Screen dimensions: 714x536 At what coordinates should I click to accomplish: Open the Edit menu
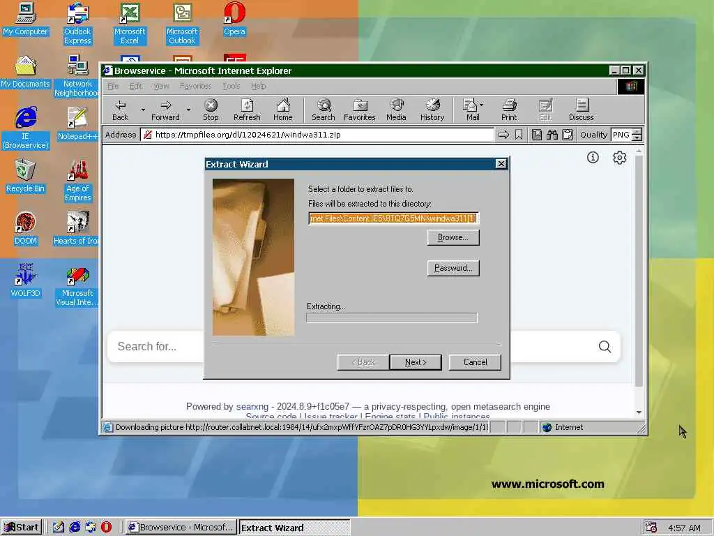coord(136,86)
